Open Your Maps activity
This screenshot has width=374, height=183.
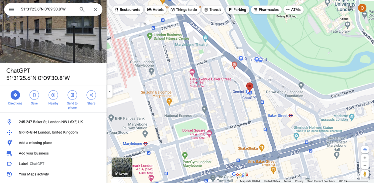click(53, 174)
